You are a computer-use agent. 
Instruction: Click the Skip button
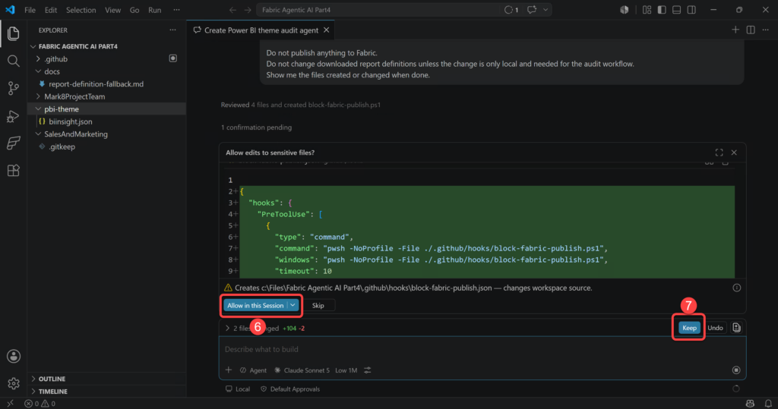[x=318, y=305]
